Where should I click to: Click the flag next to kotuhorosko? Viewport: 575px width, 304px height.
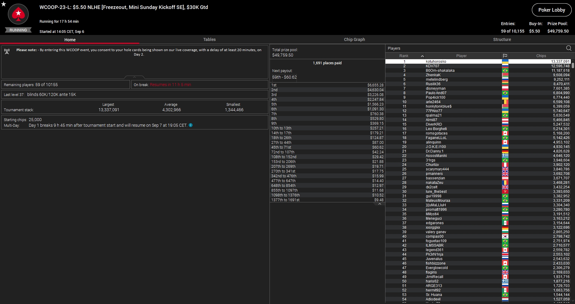point(505,62)
